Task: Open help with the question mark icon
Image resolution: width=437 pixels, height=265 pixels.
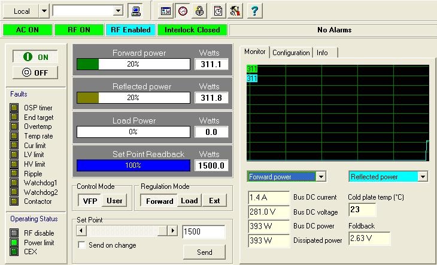Action: click(253, 11)
